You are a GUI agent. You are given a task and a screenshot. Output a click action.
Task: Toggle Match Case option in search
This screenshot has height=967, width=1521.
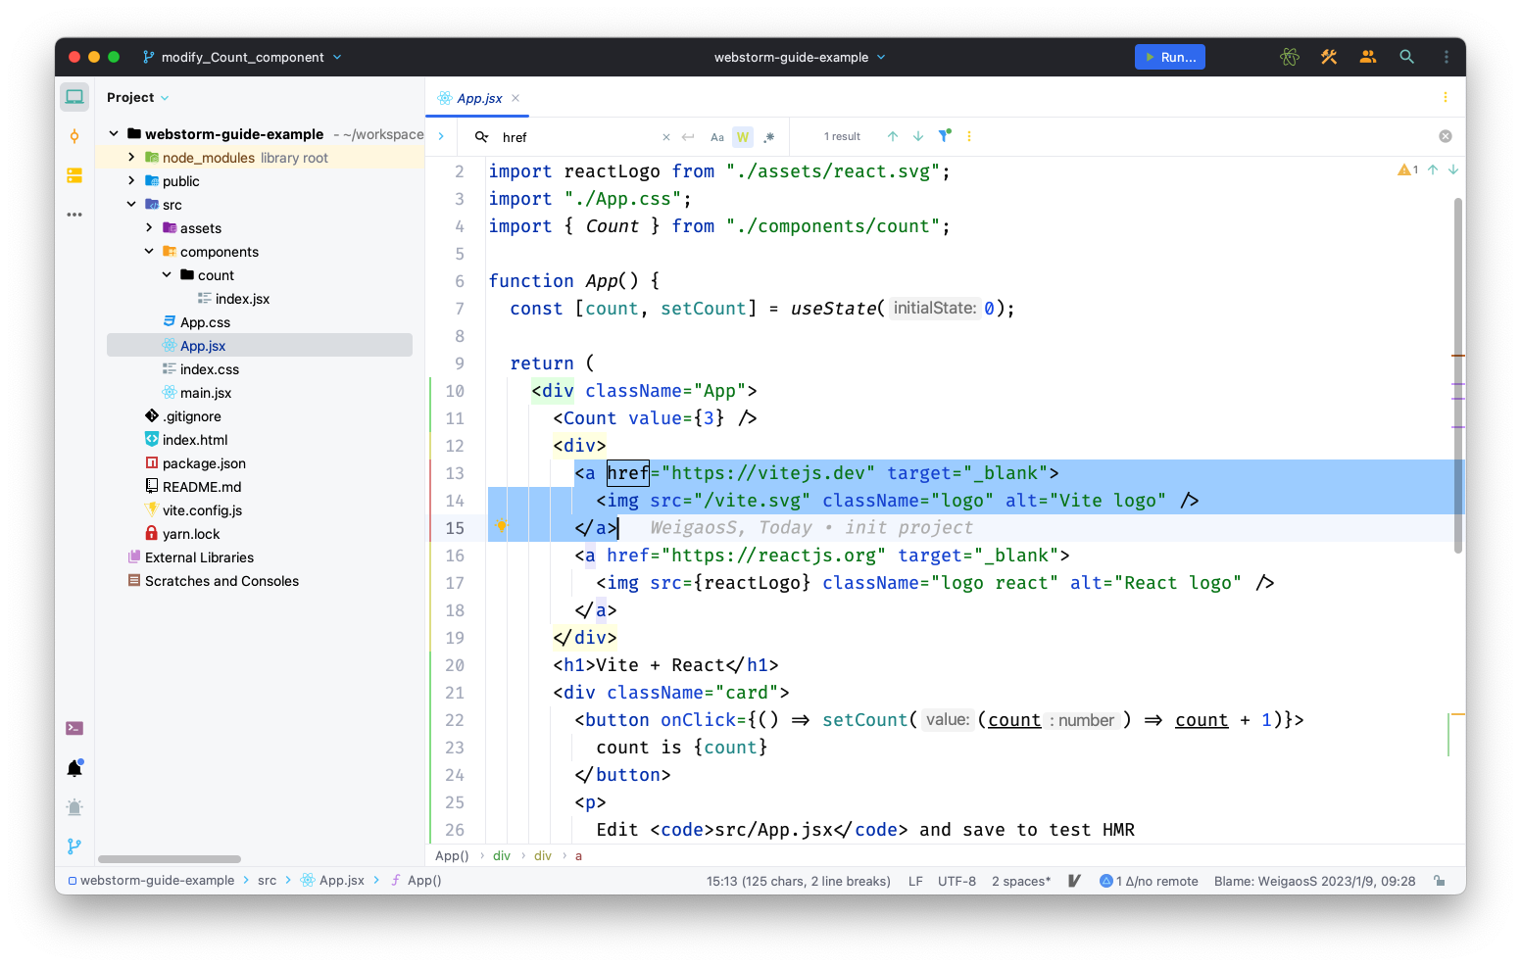coord(717,137)
